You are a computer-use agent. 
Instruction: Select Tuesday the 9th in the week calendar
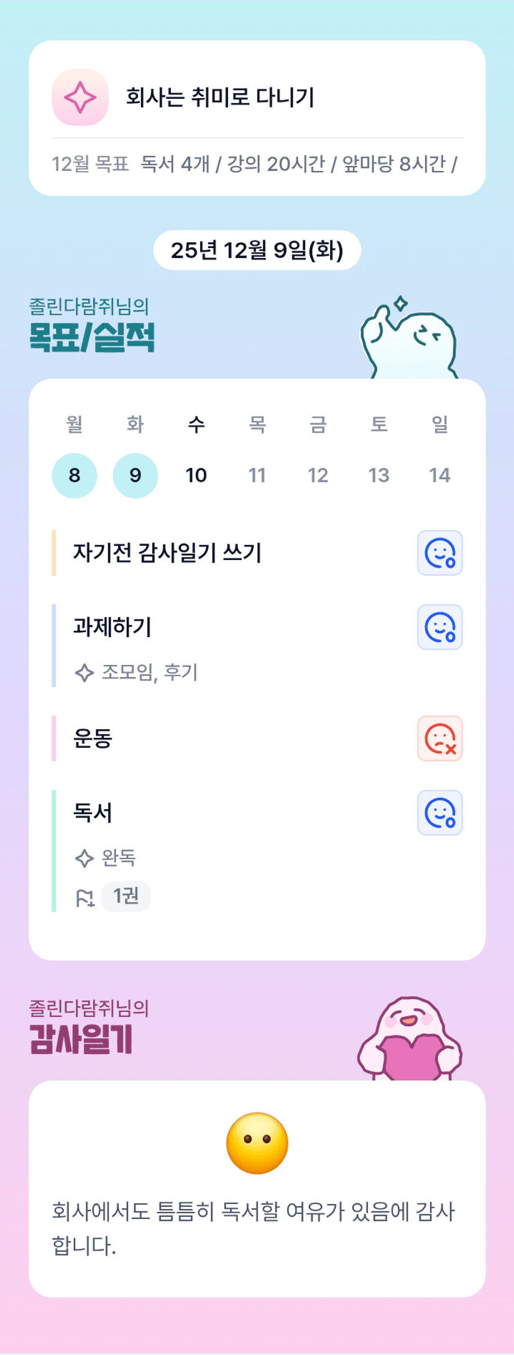(135, 475)
